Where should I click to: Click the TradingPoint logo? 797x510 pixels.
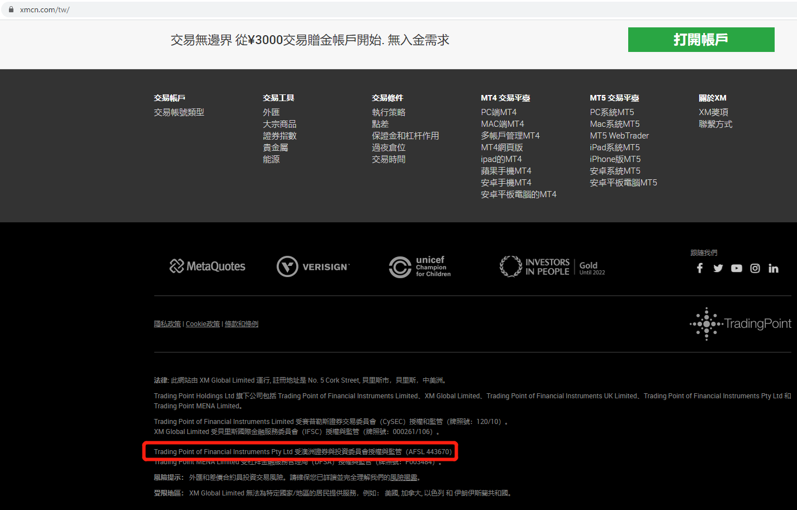click(741, 323)
